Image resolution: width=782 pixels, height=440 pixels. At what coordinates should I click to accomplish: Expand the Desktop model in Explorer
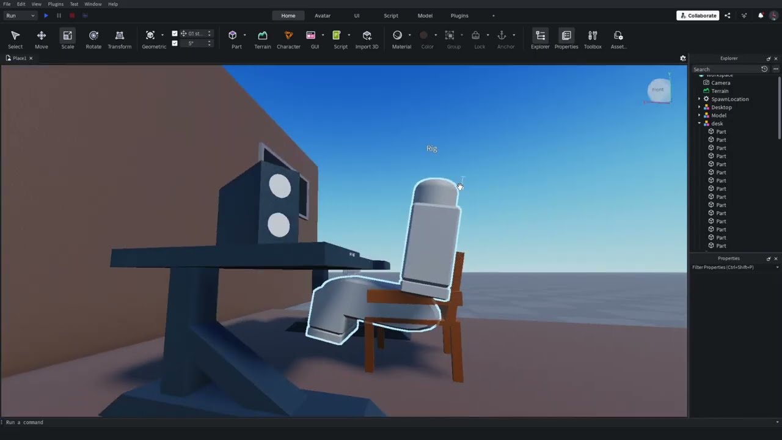click(700, 107)
